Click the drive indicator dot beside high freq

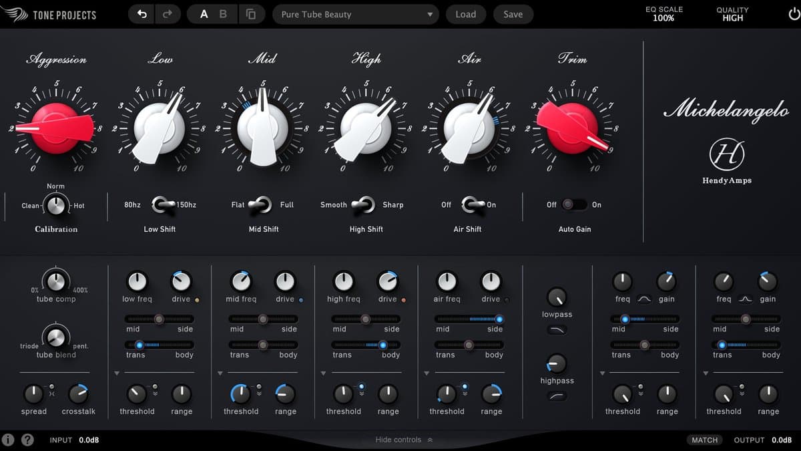(404, 300)
